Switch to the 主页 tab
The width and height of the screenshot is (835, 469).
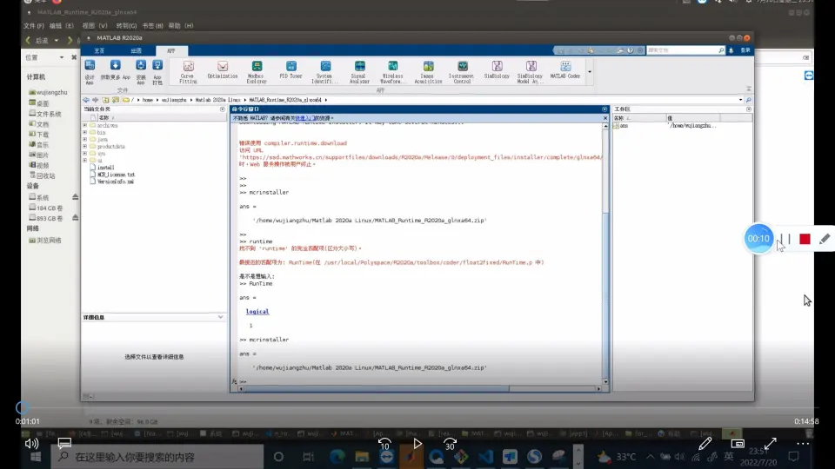click(x=99, y=50)
